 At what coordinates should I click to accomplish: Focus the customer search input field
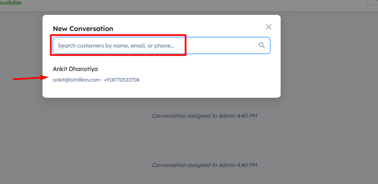(x=153, y=45)
